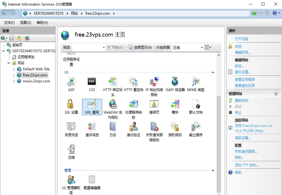This screenshot has width=282, height=195.
Task: Open HTTP 响应标头 feature
Action: click(x=113, y=87)
